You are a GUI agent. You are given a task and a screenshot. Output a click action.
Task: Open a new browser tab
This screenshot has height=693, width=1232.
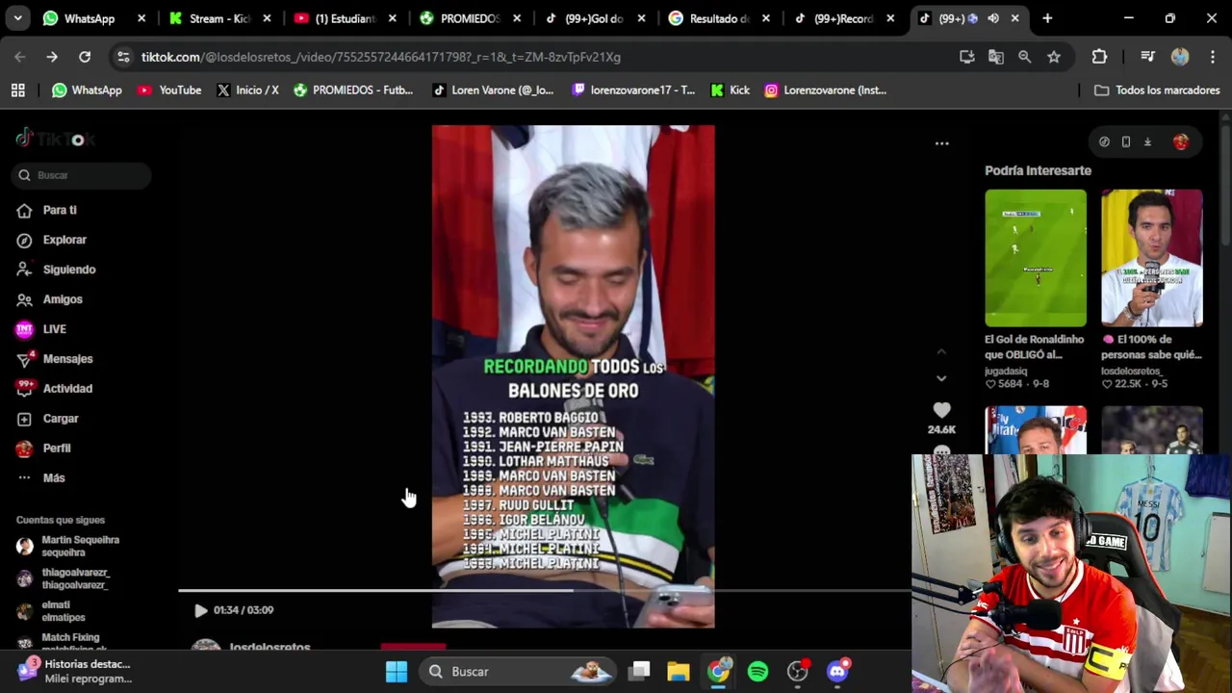pos(1047,18)
